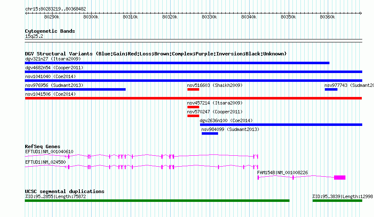This screenshot has width=374, height=217.
Task: Click the 80350k ruler tick label
Action: click(288, 17)
